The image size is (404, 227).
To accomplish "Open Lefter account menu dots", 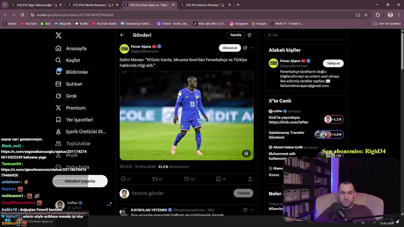I will 109,205.
